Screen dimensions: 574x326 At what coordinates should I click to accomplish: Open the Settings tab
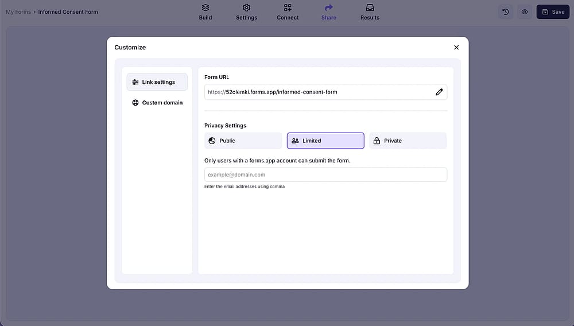[x=246, y=12]
